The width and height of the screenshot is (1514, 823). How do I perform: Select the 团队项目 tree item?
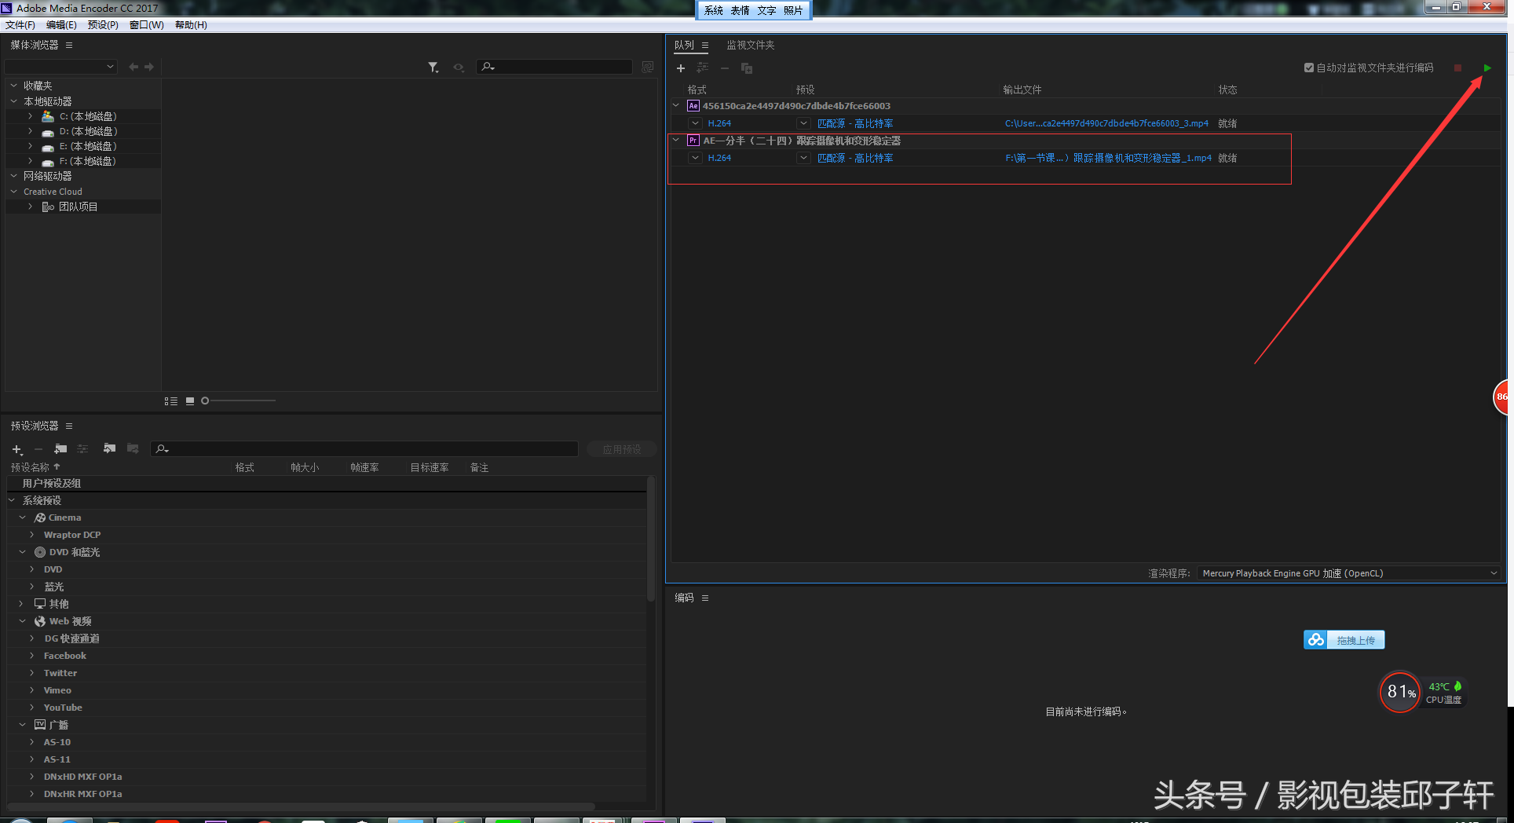[x=79, y=207]
